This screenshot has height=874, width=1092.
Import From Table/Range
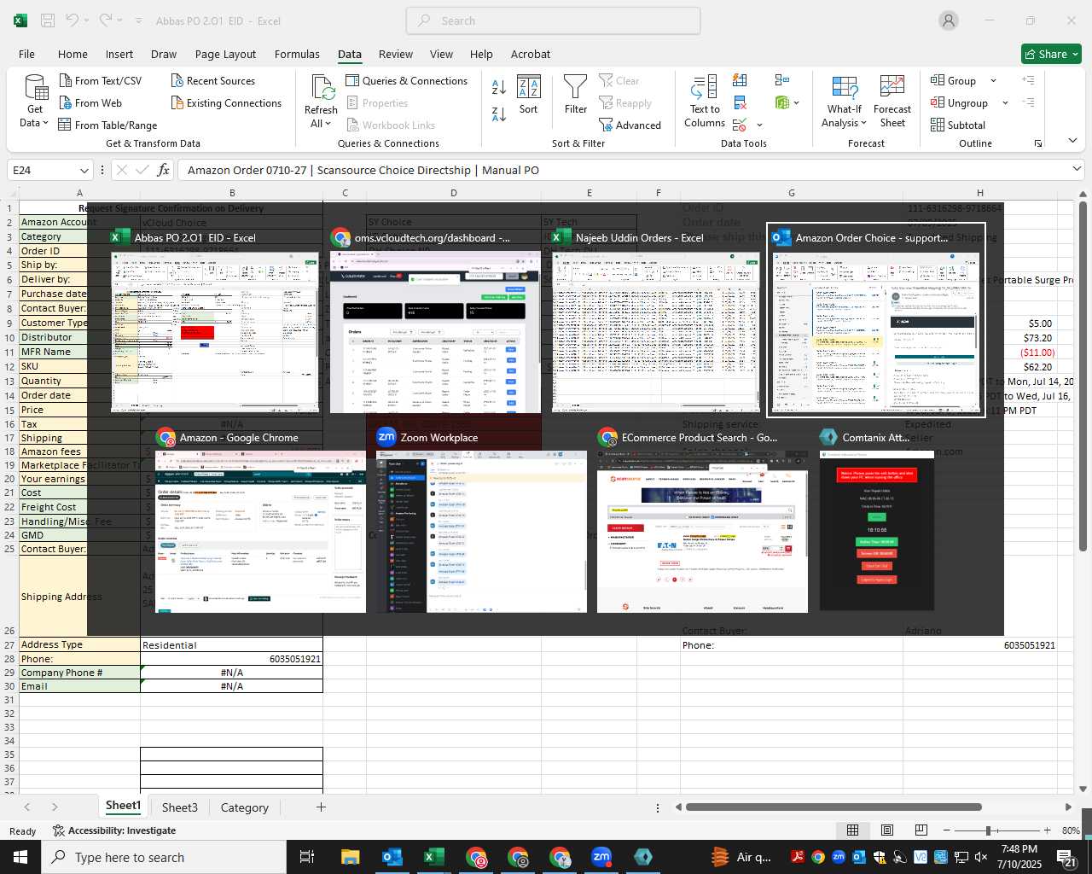click(x=107, y=125)
